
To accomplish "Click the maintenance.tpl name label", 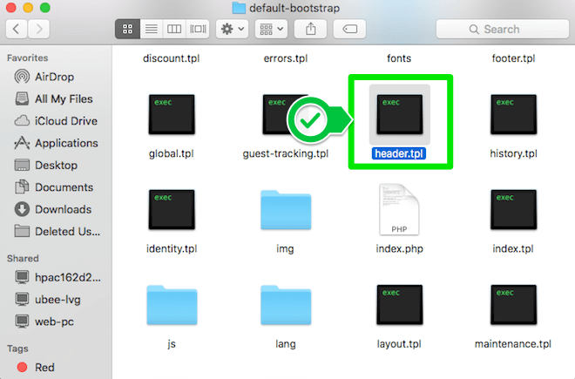I will click(x=513, y=344).
